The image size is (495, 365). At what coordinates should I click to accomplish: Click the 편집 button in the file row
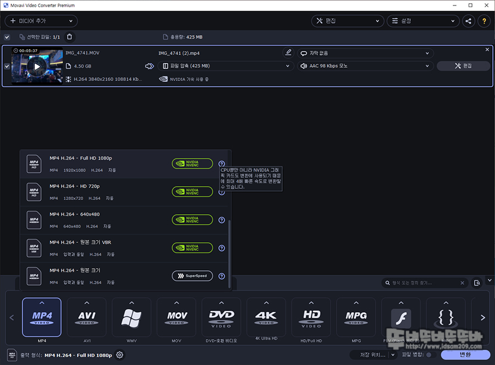click(x=463, y=66)
